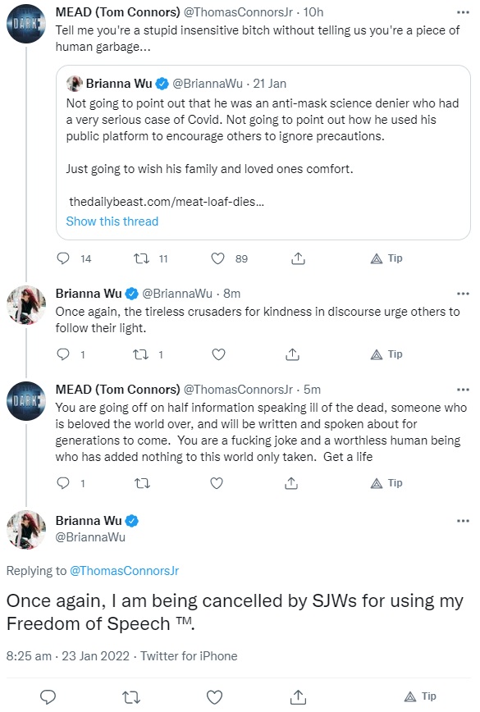Open more options on Brianna Wu's 8m tweet
The image size is (480, 712).
tap(463, 294)
